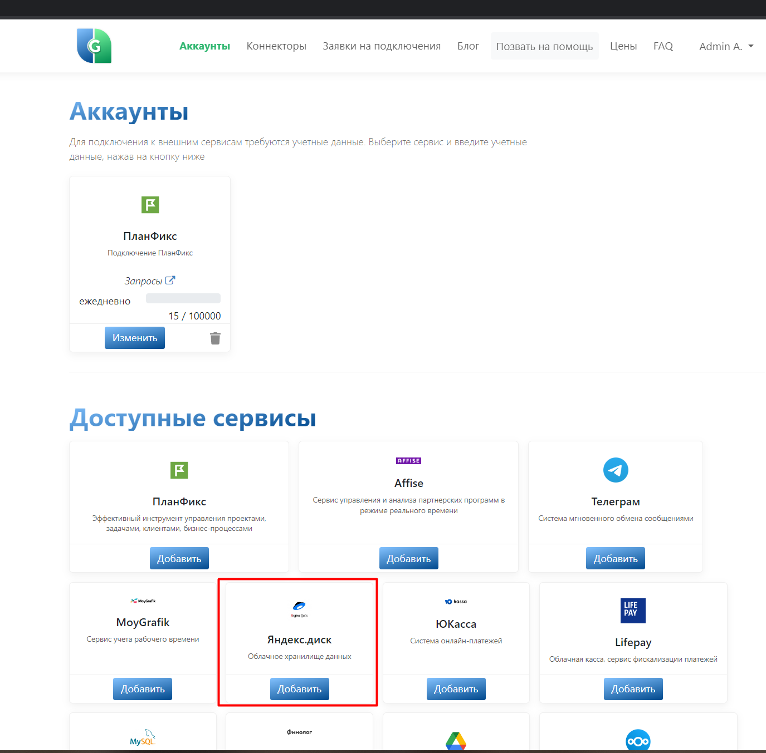Click the Google Drive triangle logo
The height and width of the screenshot is (753, 766).
(456, 741)
